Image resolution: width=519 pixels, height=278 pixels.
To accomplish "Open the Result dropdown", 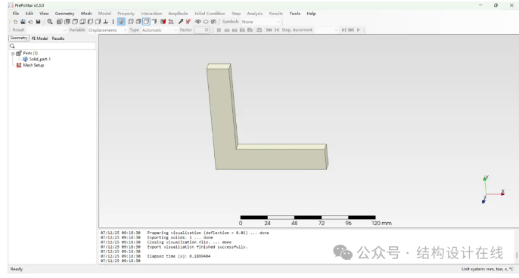I will point(46,30).
